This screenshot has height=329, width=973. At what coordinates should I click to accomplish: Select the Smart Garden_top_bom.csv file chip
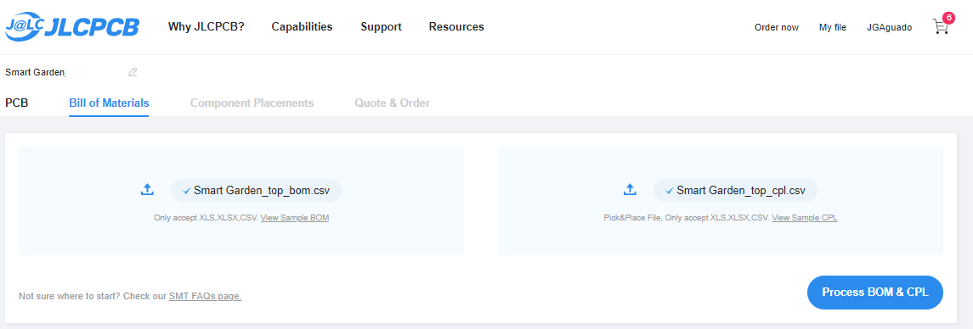[257, 191]
